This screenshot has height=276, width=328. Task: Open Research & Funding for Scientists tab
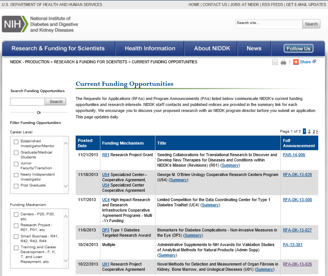[x=58, y=48]
